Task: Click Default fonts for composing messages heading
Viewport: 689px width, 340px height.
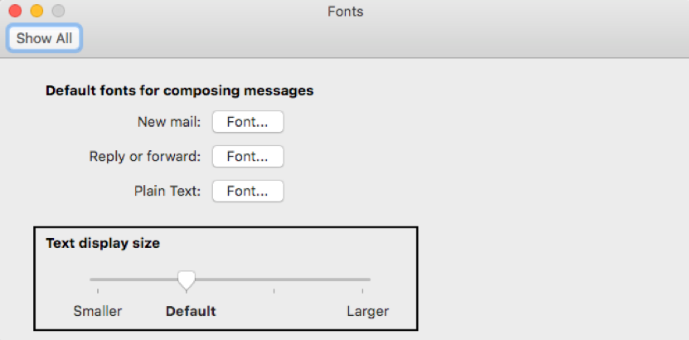Action: tap(180, 90)
